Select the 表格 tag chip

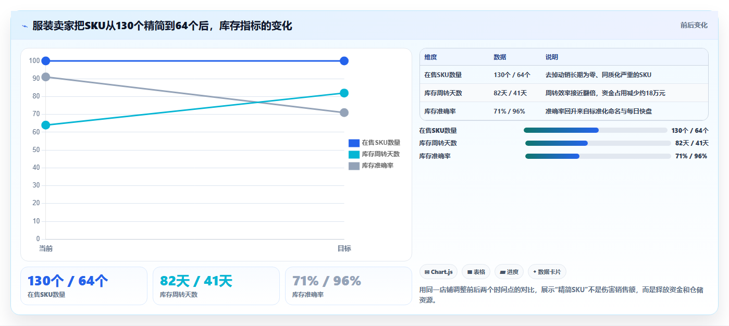pos(476,272)
